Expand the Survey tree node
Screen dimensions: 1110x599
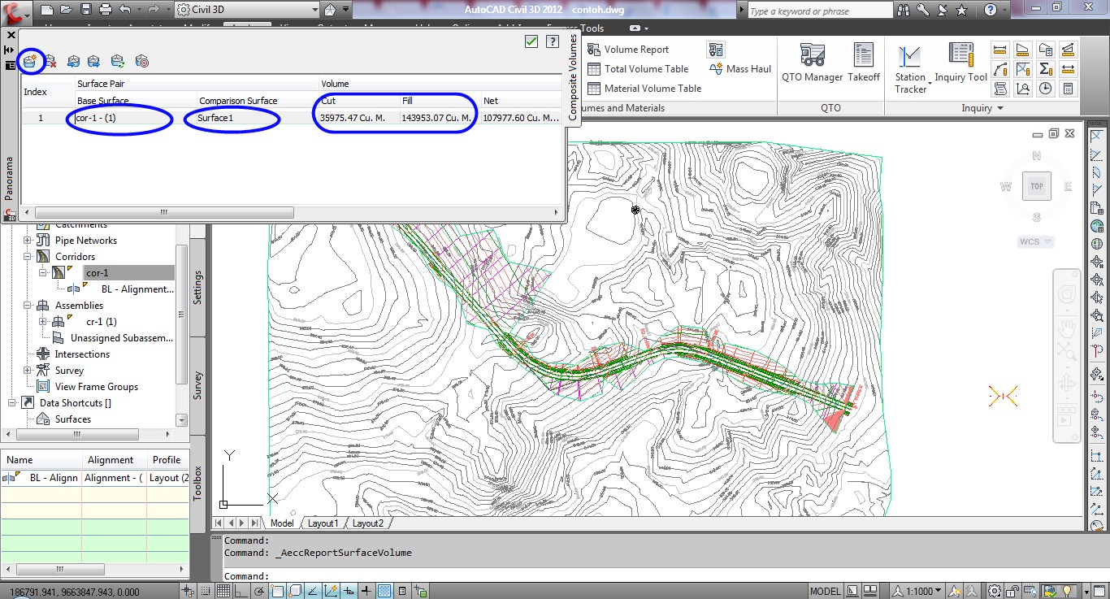tap(28, 371)
